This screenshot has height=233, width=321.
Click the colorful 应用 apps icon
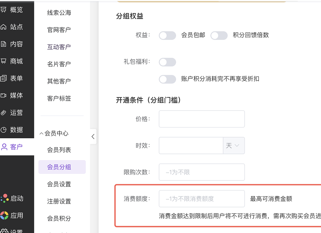[4, 215]
